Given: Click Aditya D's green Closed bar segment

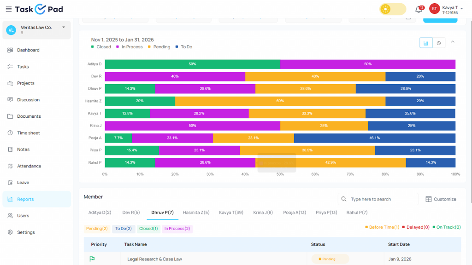Looking at the screenshot, I should click(192, 64).
